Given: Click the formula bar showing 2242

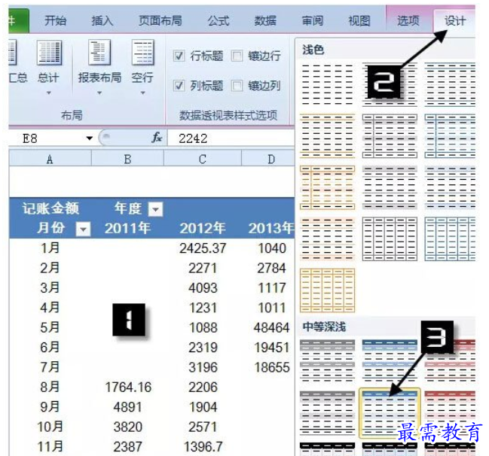Looking at the screenshot, I should pos(231,138).
